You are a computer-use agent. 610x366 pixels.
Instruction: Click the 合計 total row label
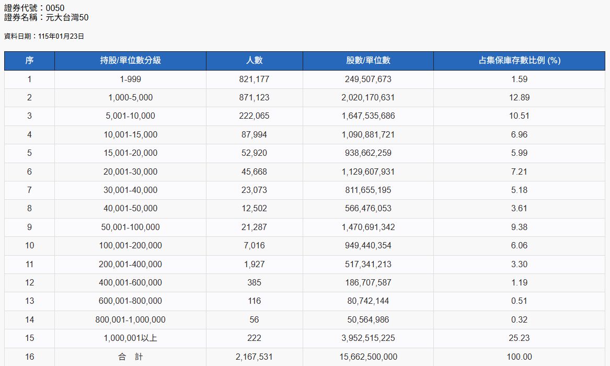coord(130,357)
